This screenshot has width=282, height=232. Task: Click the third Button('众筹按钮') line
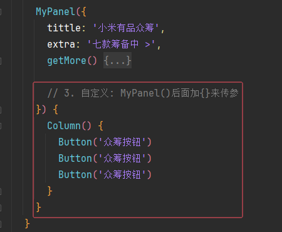pos(105,175)
